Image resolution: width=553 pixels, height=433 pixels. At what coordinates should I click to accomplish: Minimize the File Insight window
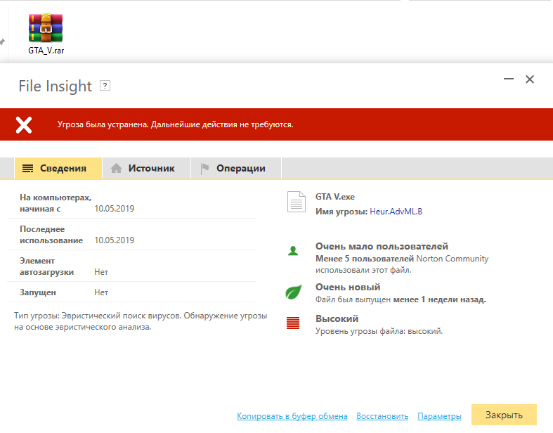[x=509, y=79]
